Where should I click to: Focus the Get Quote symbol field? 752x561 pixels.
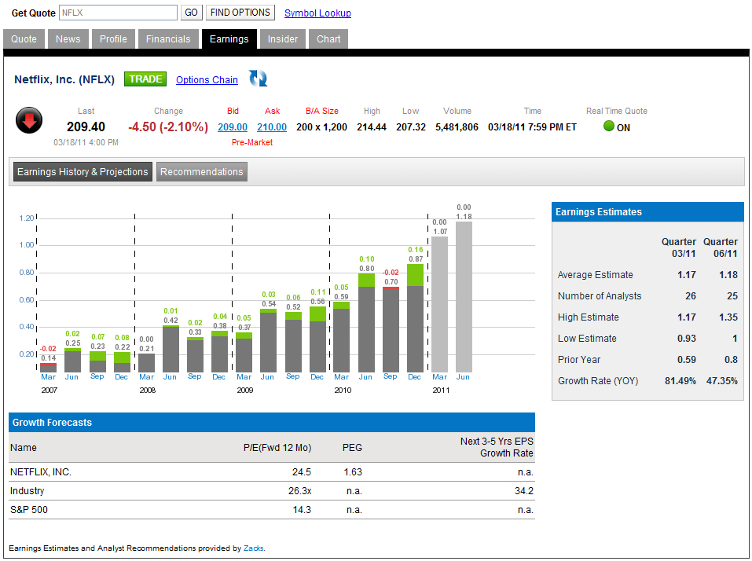pos(118,13)
